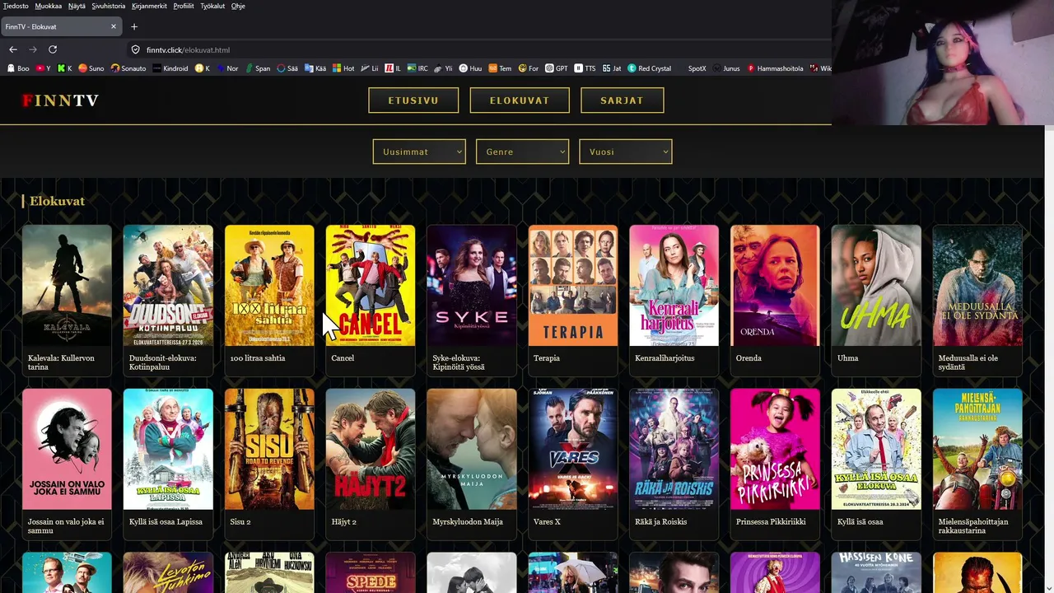
Task: Open the GPT bookmark
Action: tap(556, 68)
